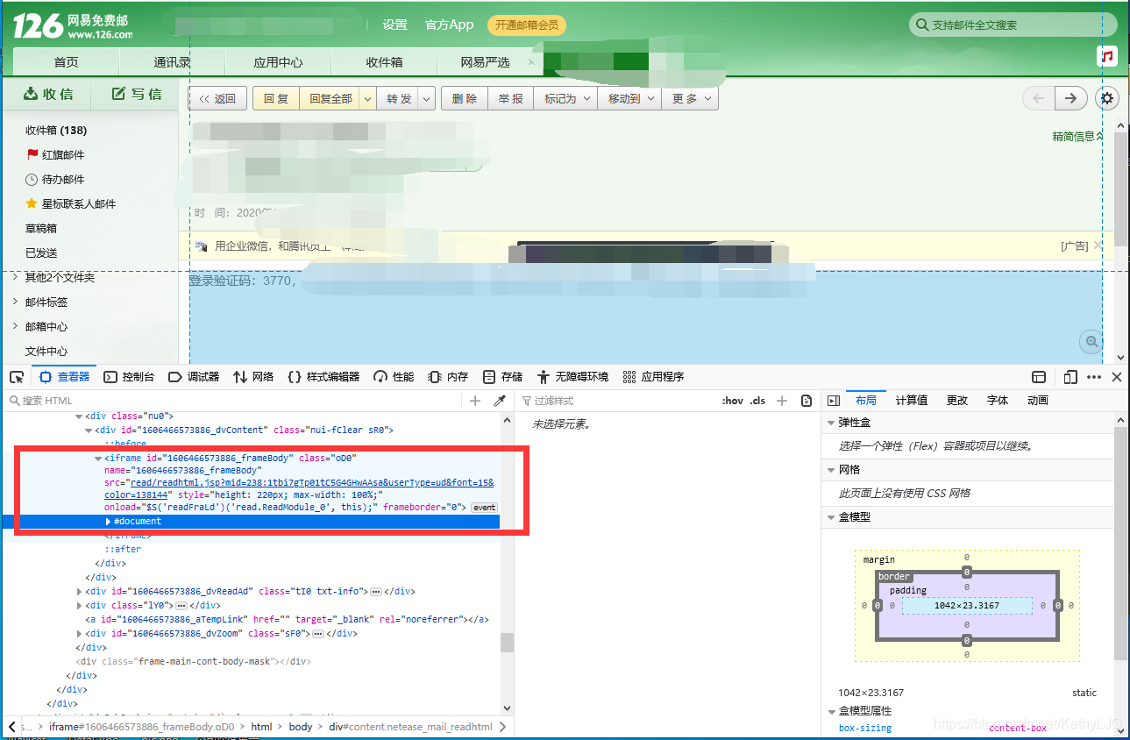Open the 更多 dropdown in mail toolbar
Viewport: 1130px width, 740px height.
[x=689, y=98]
